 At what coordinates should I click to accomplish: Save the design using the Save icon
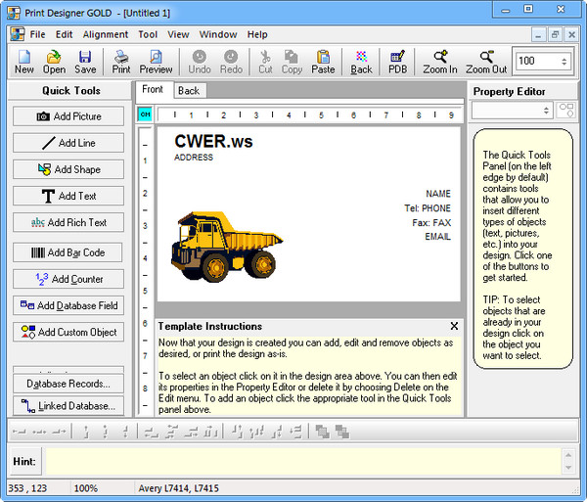click(x=85, y=61)
